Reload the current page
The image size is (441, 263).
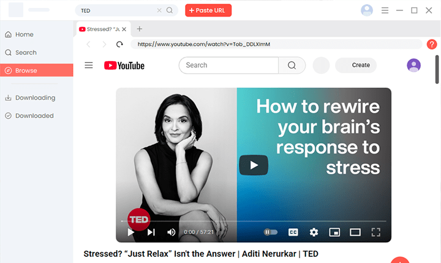(119, 44)
